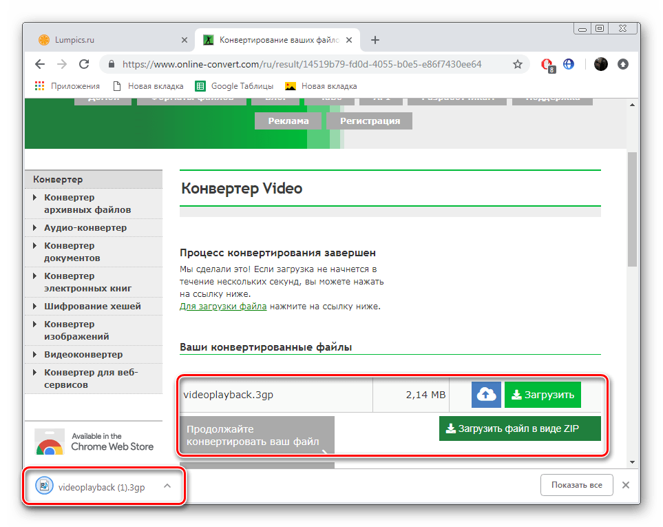Open the downloaded videoplayback (1).3gp

[101, 487]
